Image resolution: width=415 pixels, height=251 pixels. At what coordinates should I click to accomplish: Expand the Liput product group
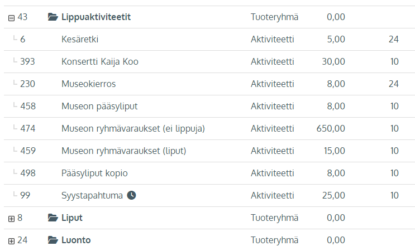pos(11,219)
